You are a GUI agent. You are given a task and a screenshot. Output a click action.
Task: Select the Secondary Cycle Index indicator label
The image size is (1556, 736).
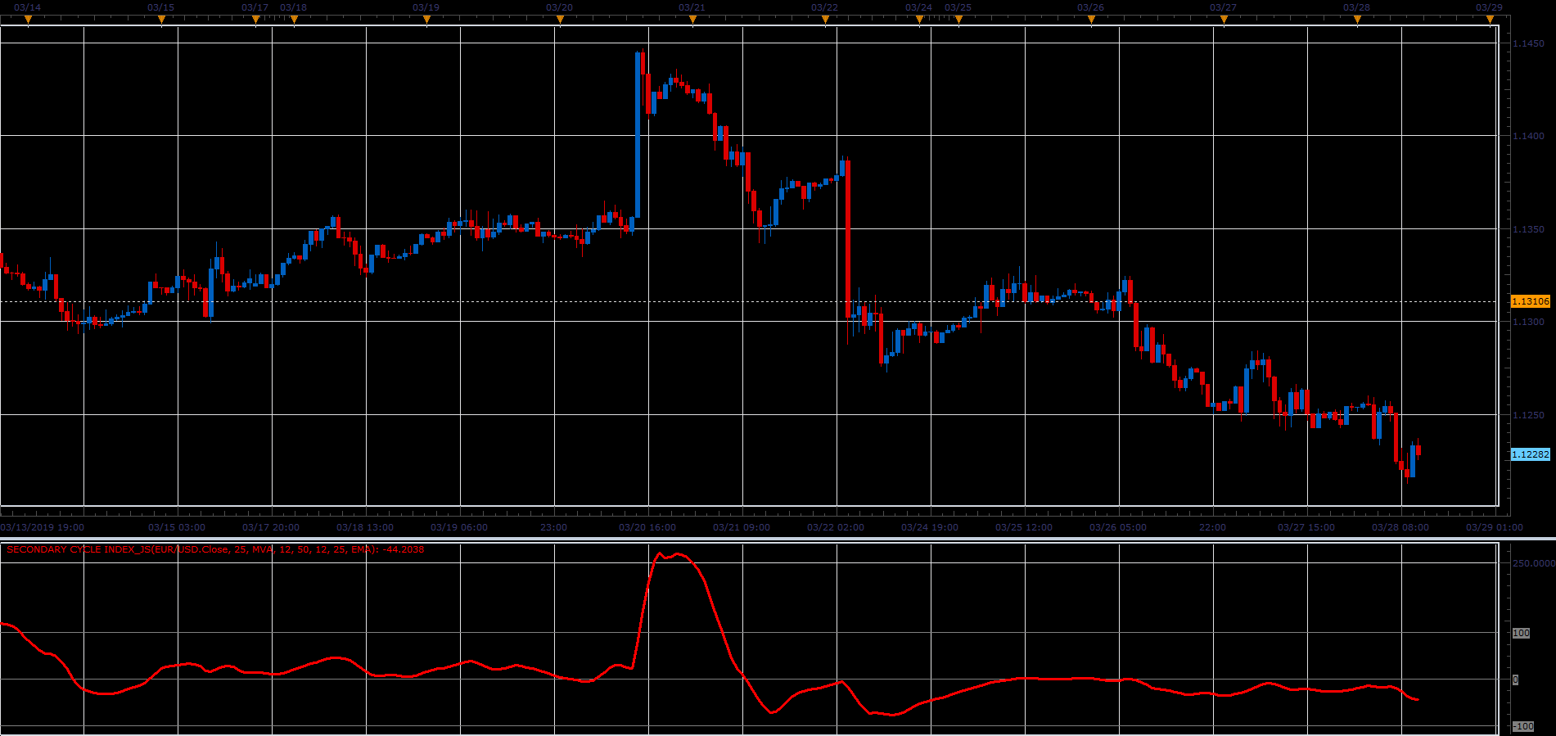pyautogui.click(x=215, y=549)
